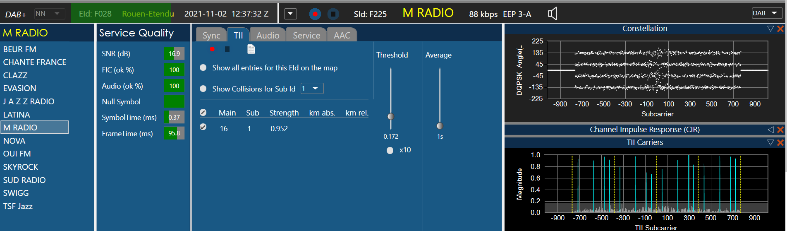Close the Channel Impulse Response panel

[x=780, y=130]
